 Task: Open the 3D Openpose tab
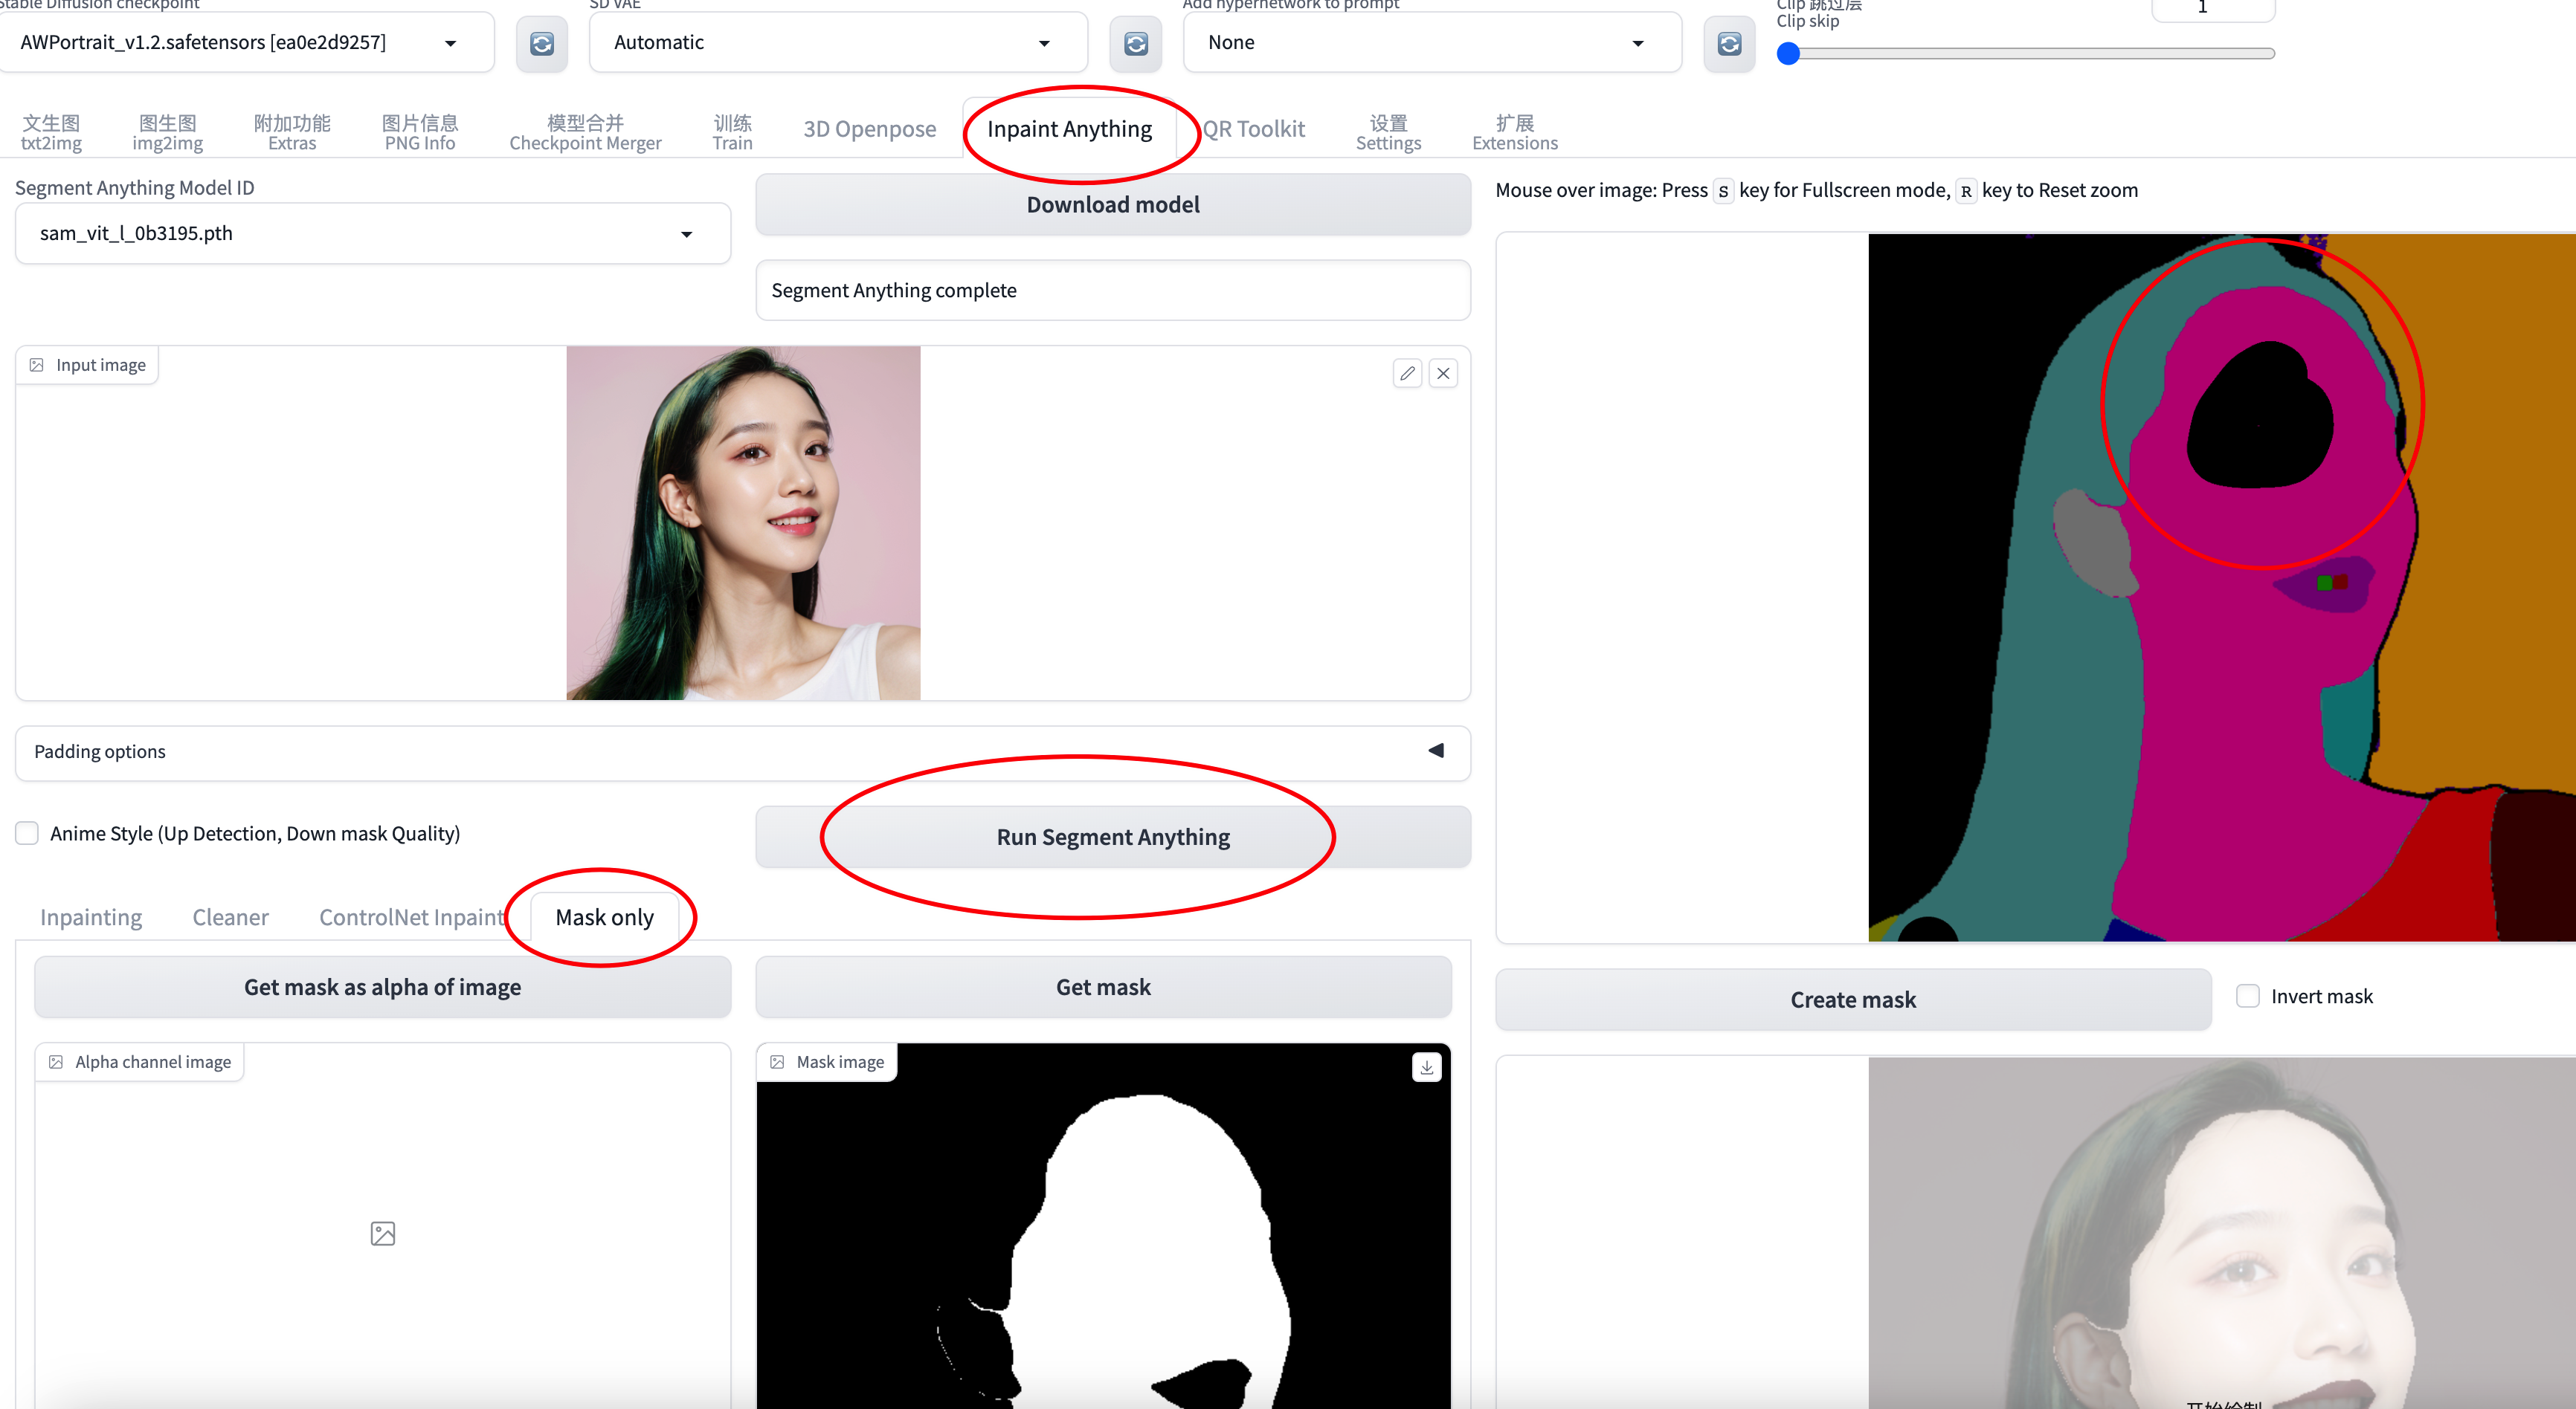coord(869,129)
